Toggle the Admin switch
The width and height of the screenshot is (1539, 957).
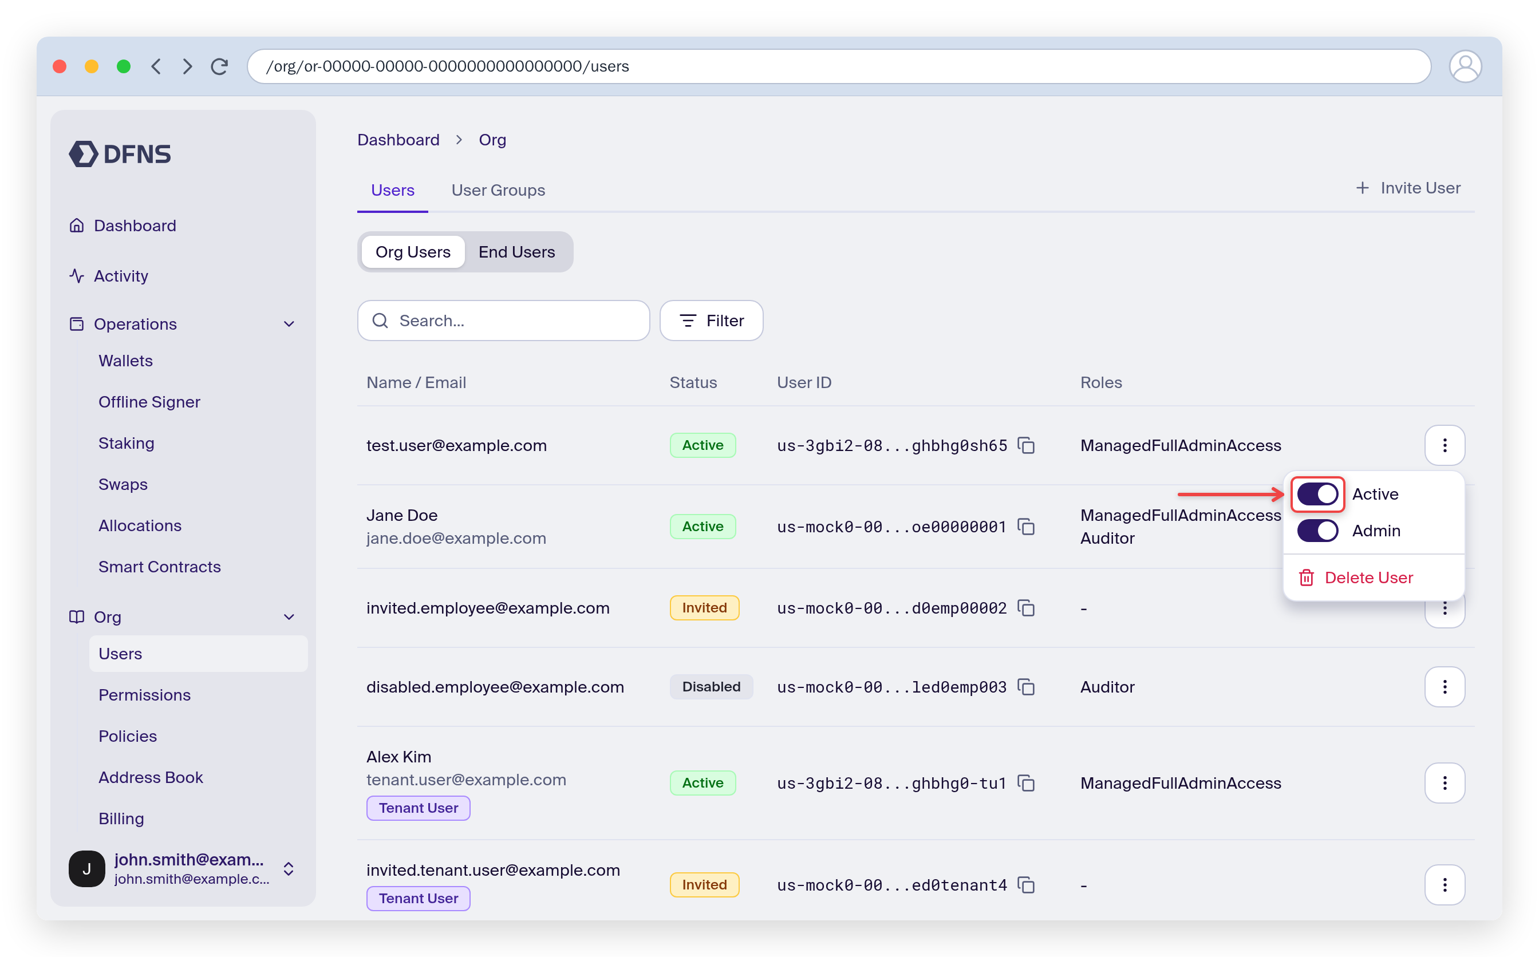pos(1317,531)
